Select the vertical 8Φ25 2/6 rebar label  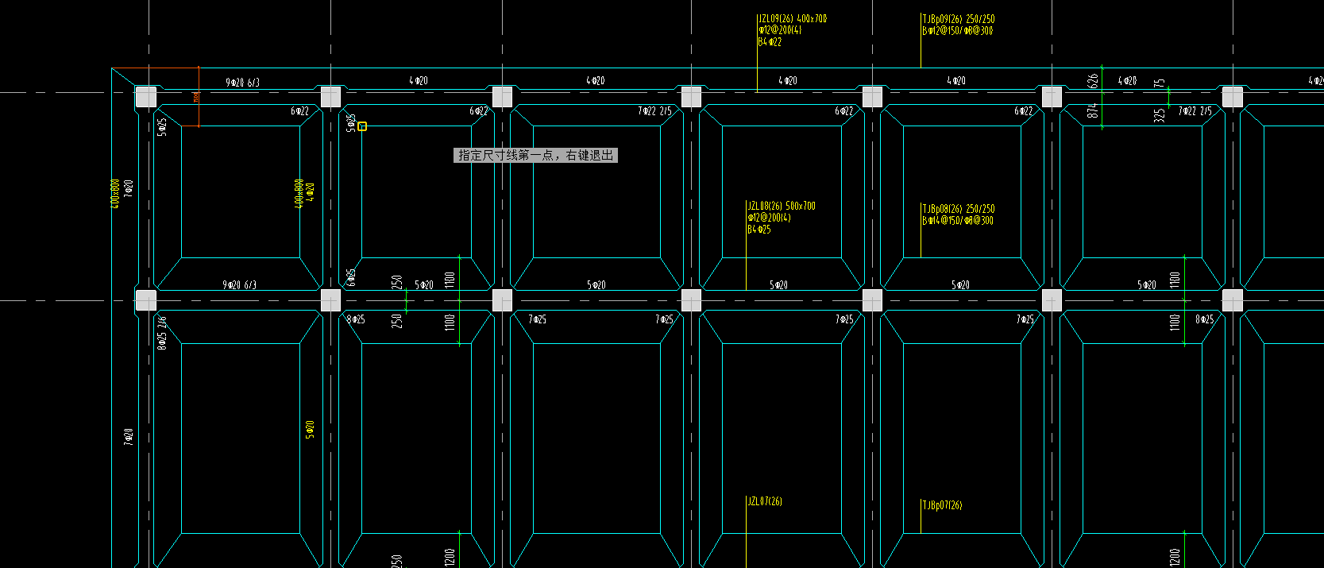pyautogui.click(x=163, y=333)
